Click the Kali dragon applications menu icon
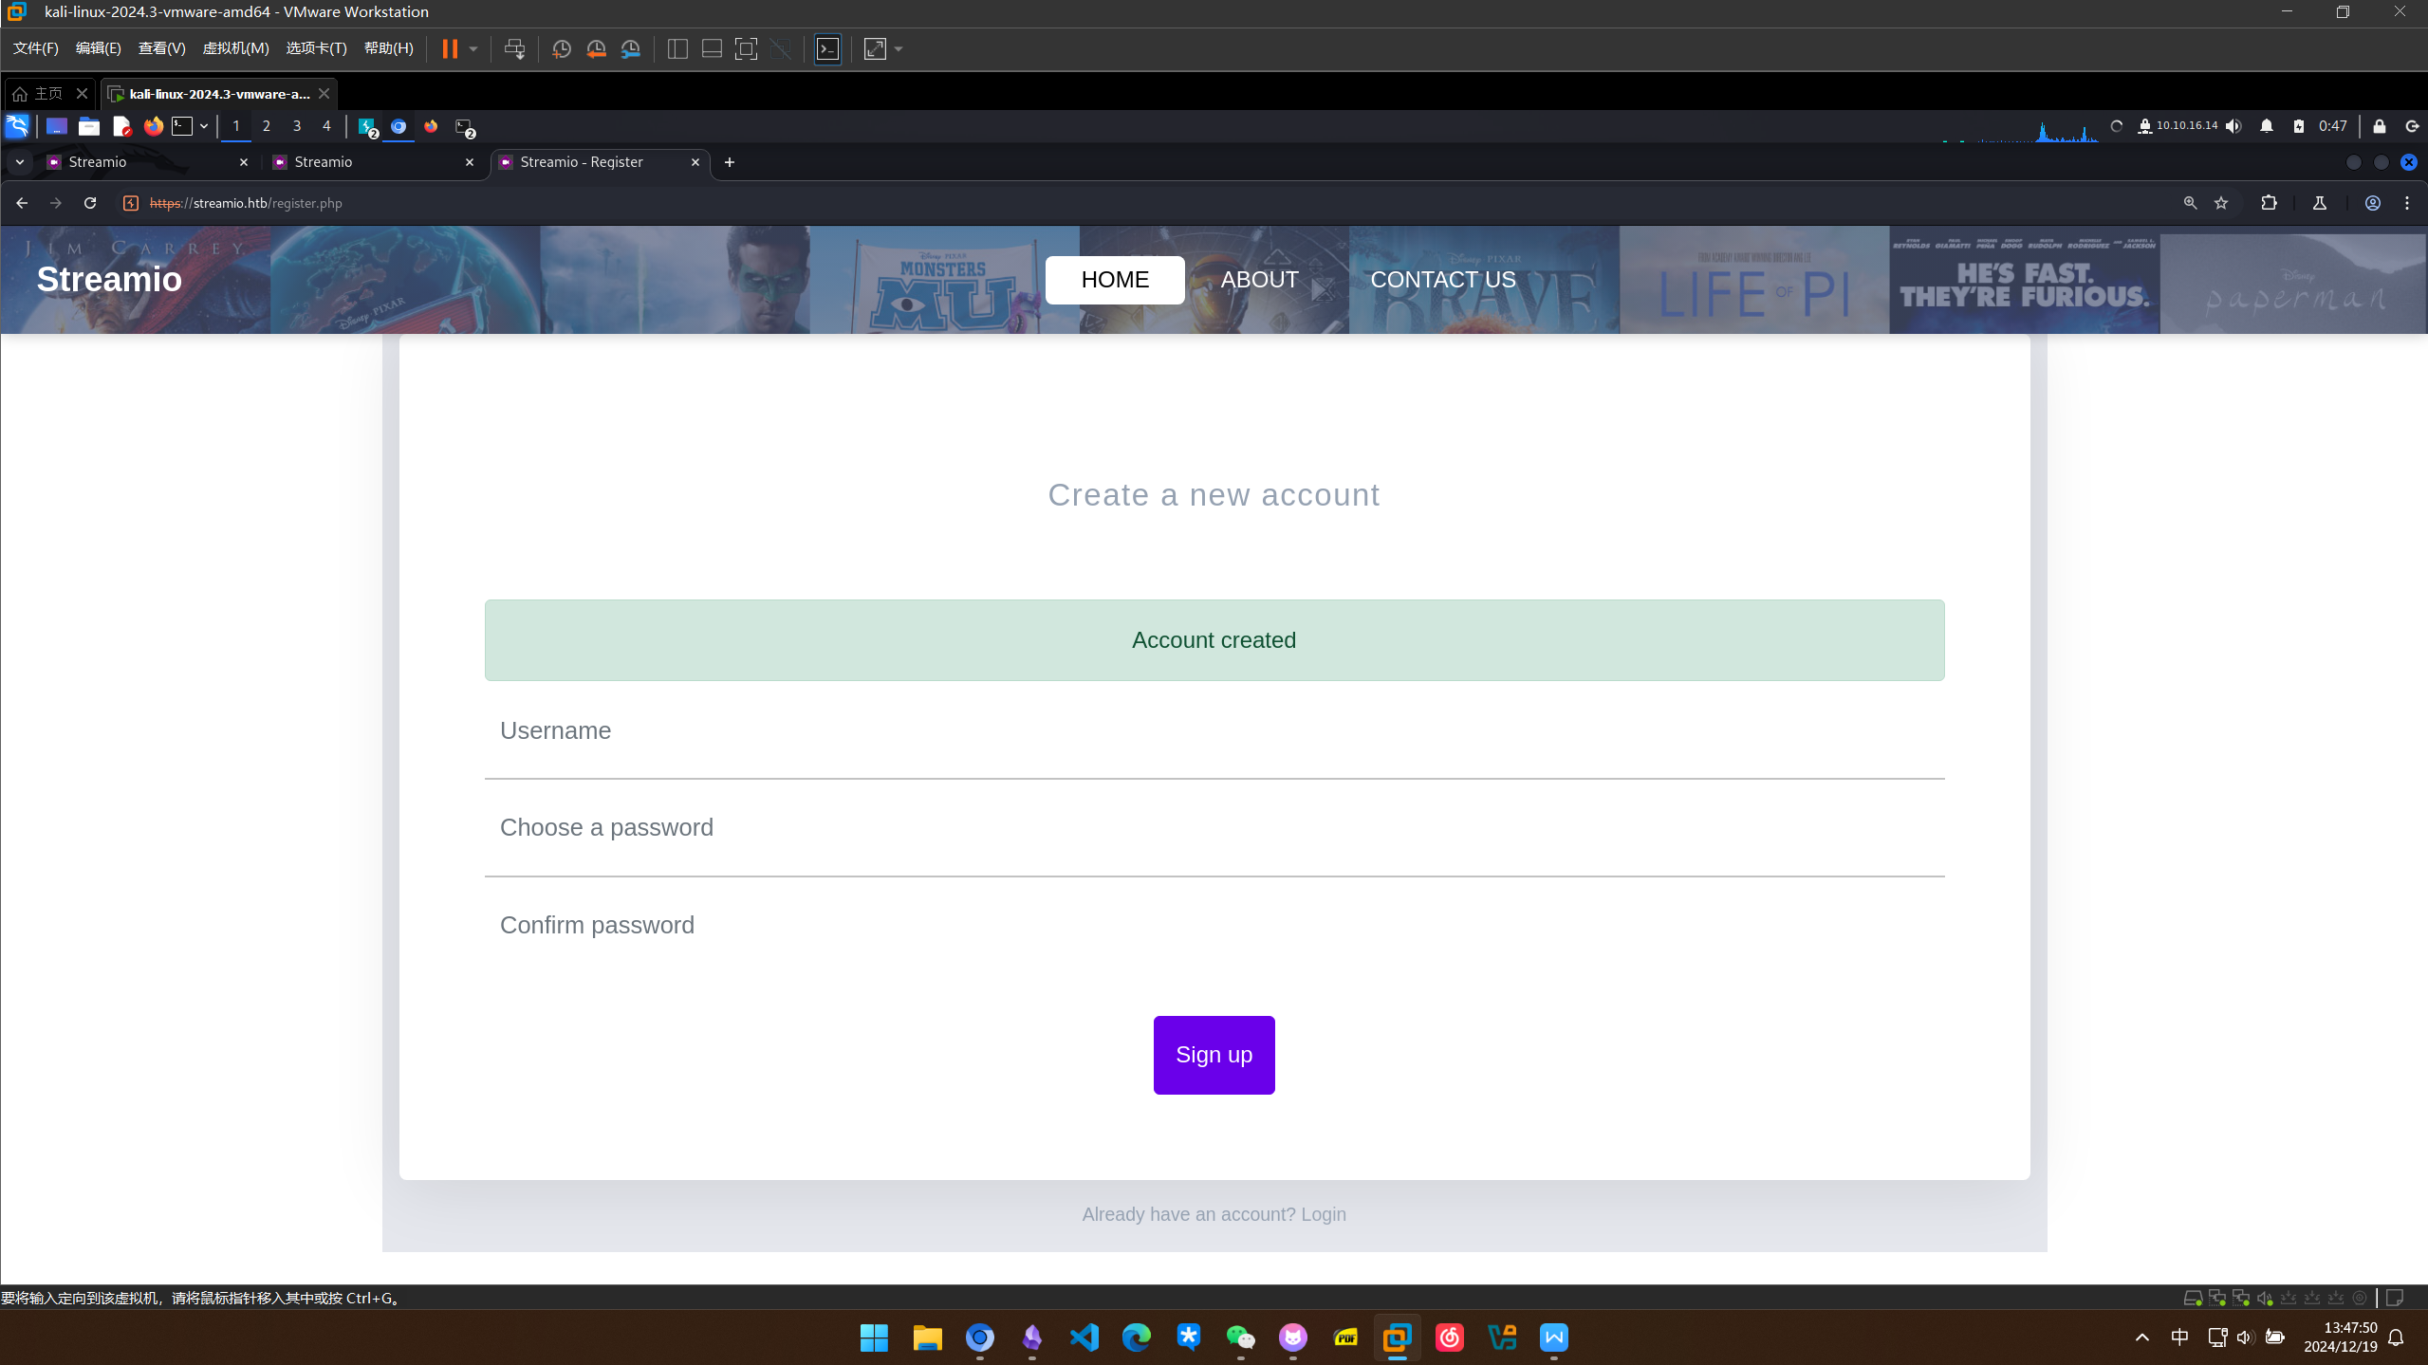The image size is (2428, 1365). click(x=17, y=126)
